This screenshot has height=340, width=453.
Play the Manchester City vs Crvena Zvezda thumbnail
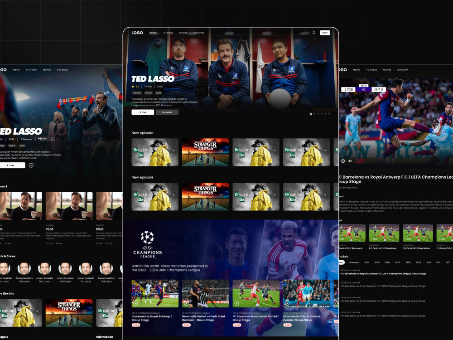(x=307, y=293)
